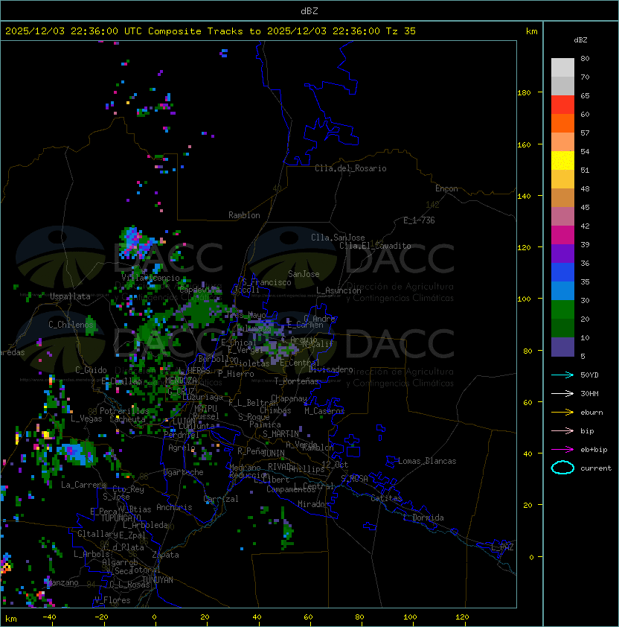Click the 'Tz 35' value in header
The height and width of the screenshot is (627, 619).
401,31
